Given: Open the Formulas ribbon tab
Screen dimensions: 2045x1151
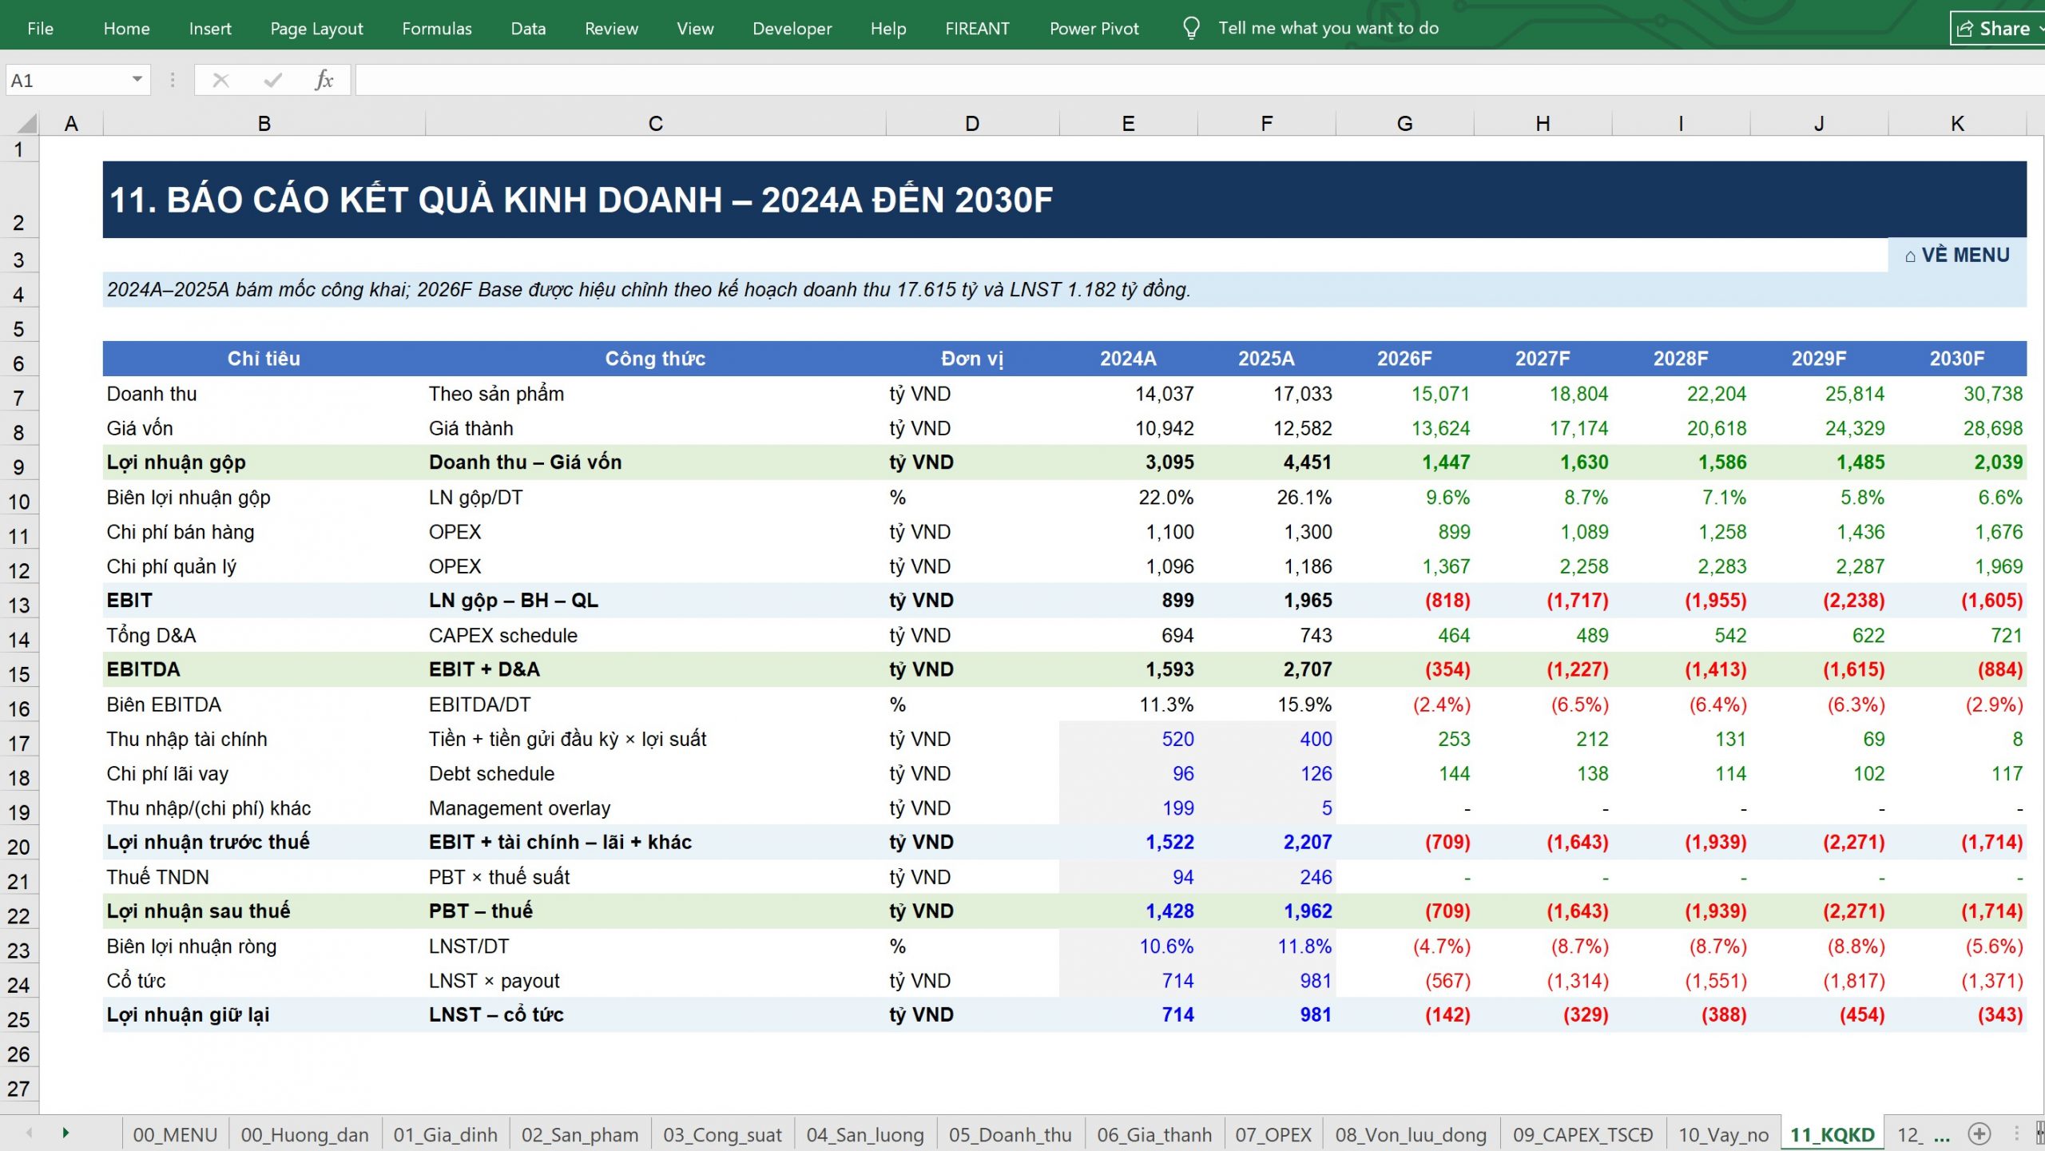Looking at the screenshot, I should 437,29.
